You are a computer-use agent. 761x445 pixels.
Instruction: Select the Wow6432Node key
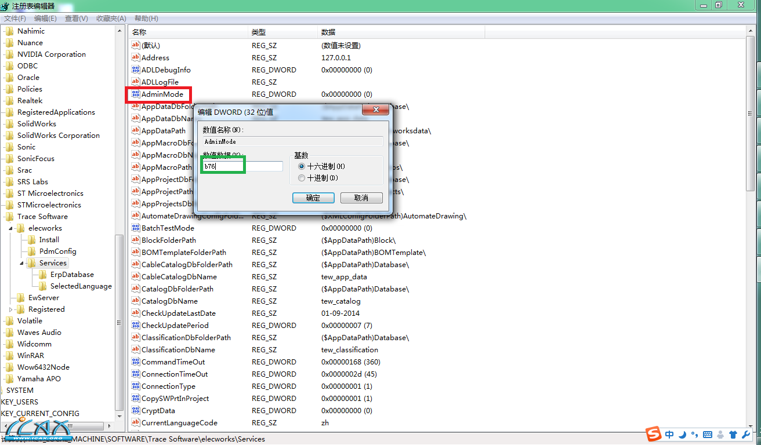[44, 367]
